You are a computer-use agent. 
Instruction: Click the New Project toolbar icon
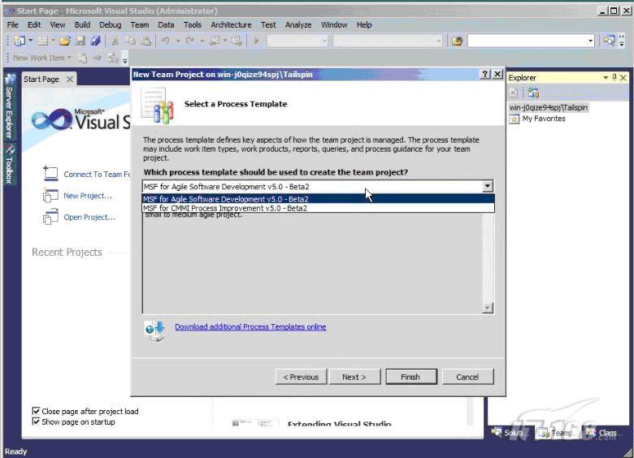(x=19, y=41)
